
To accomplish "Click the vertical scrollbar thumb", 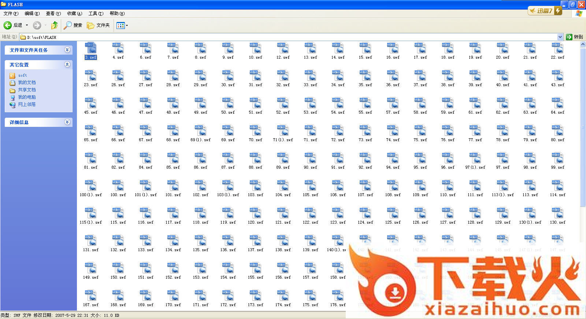I will point(583,126).
